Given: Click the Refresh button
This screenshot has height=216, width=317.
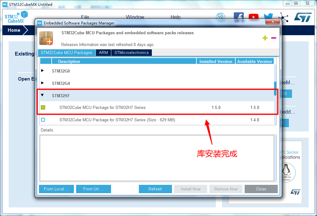Looking at the screenshot, I should click(155, 189).
